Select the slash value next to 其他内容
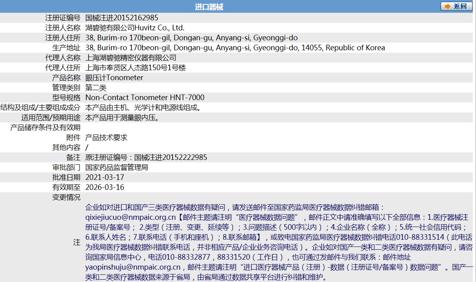Viewport: 476px width, 282px height. [x=87, y=148]
